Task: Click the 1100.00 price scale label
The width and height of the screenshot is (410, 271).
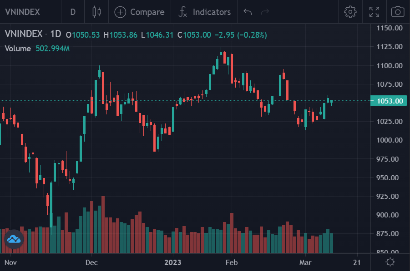Action: [390, 65]
